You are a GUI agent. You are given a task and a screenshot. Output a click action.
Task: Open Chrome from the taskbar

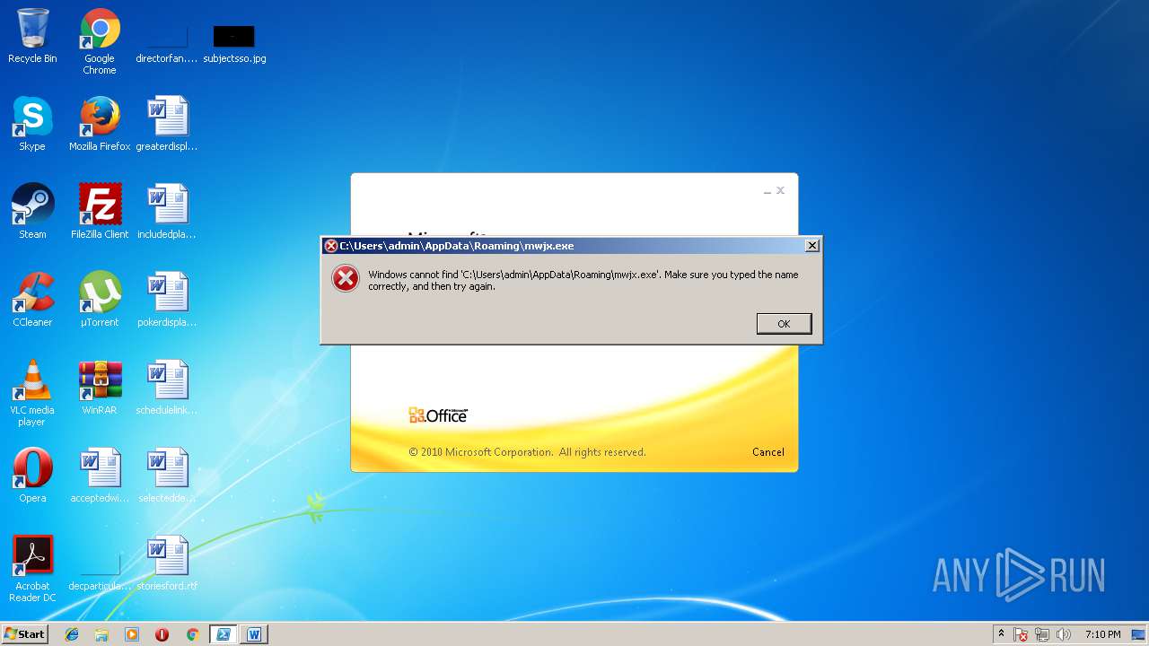pos(192,634)
